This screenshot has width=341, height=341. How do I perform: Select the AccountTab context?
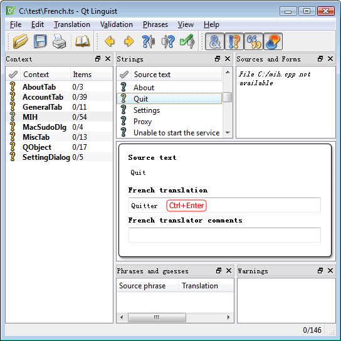[x=59, y=97]
